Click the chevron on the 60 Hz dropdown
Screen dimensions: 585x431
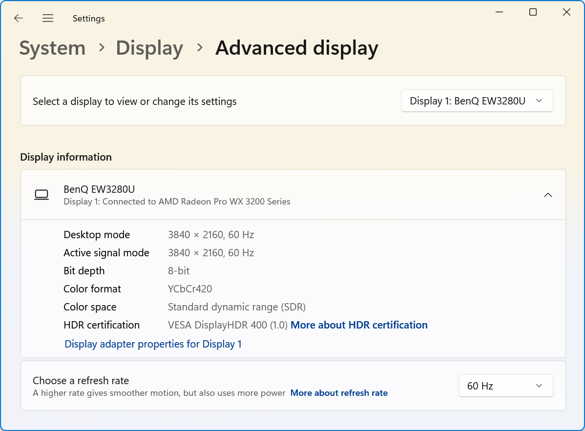pyautogui.click(x=539, y=386)
